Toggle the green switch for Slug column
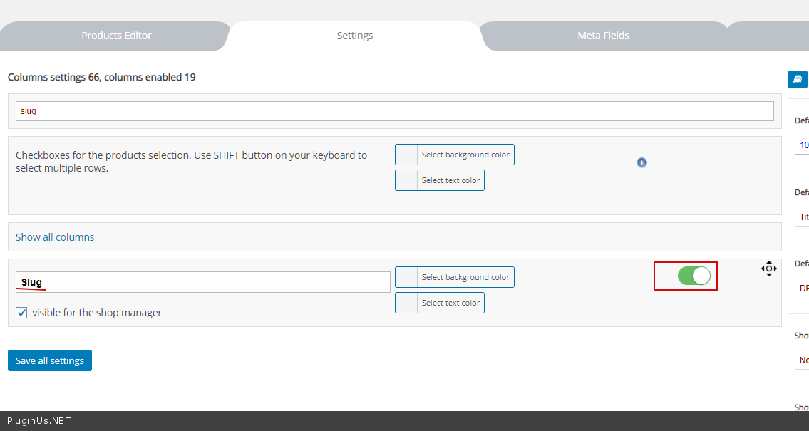 pyautogui.click(x=694, y=276)
